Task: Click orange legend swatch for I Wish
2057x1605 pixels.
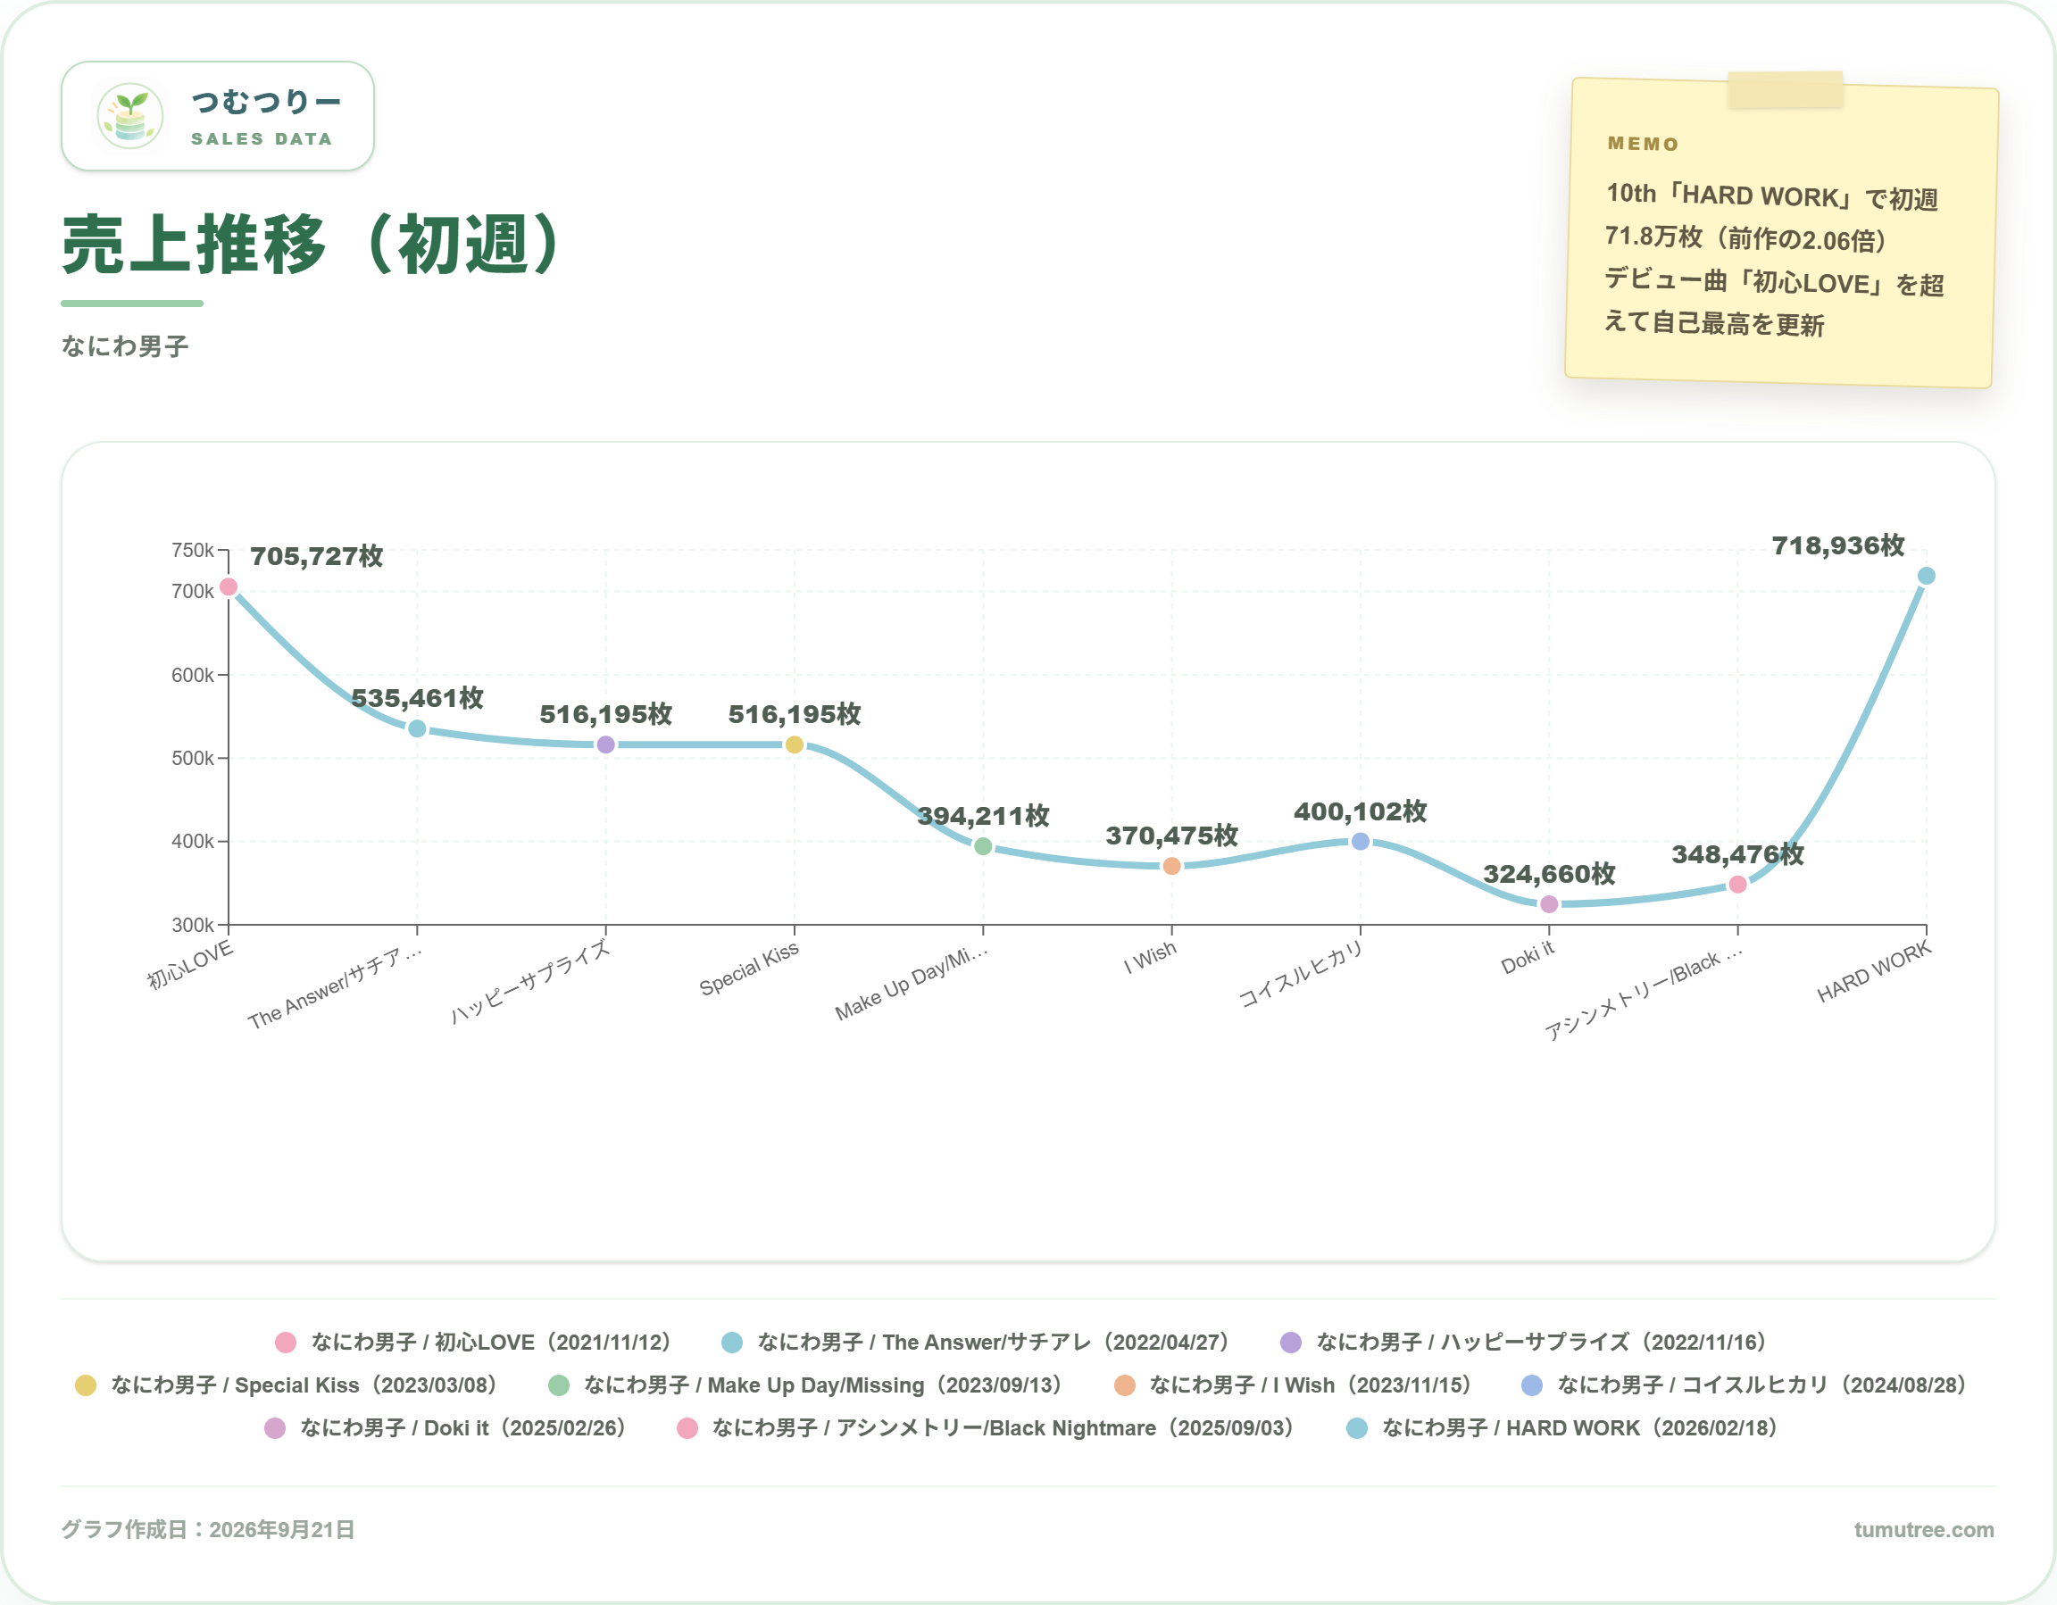Action: 1125,1385
